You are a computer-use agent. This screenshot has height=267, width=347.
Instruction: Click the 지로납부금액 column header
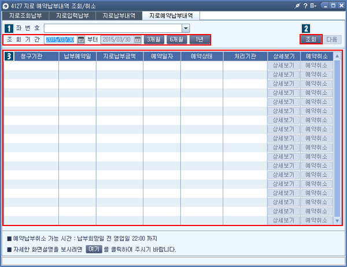[120, 57]
